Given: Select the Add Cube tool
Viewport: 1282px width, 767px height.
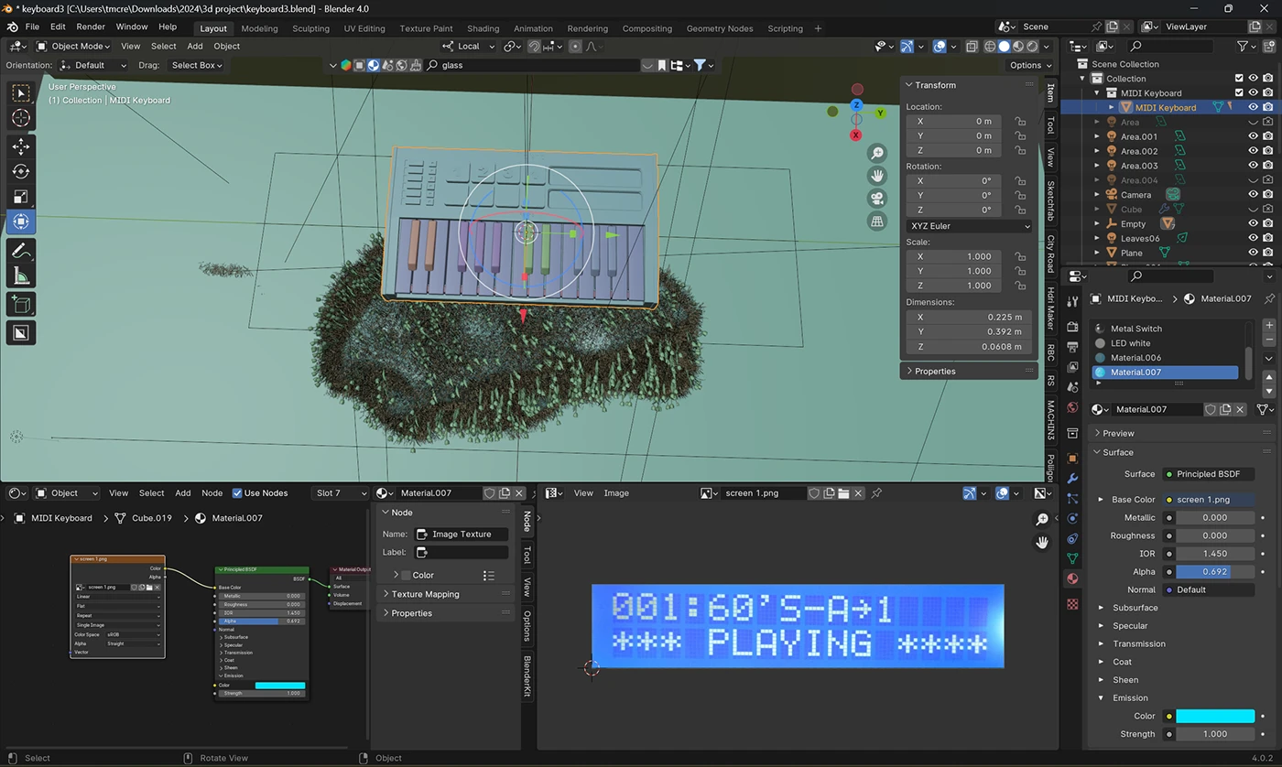Looking at the screenshot, I should [x=21, y=304].
